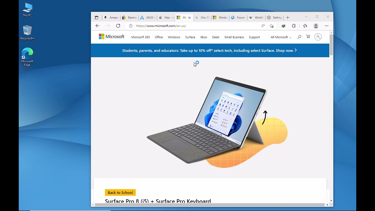Click the Back to School badge
375x211 pixels.
pyautogui.click(x=120, y=193)
